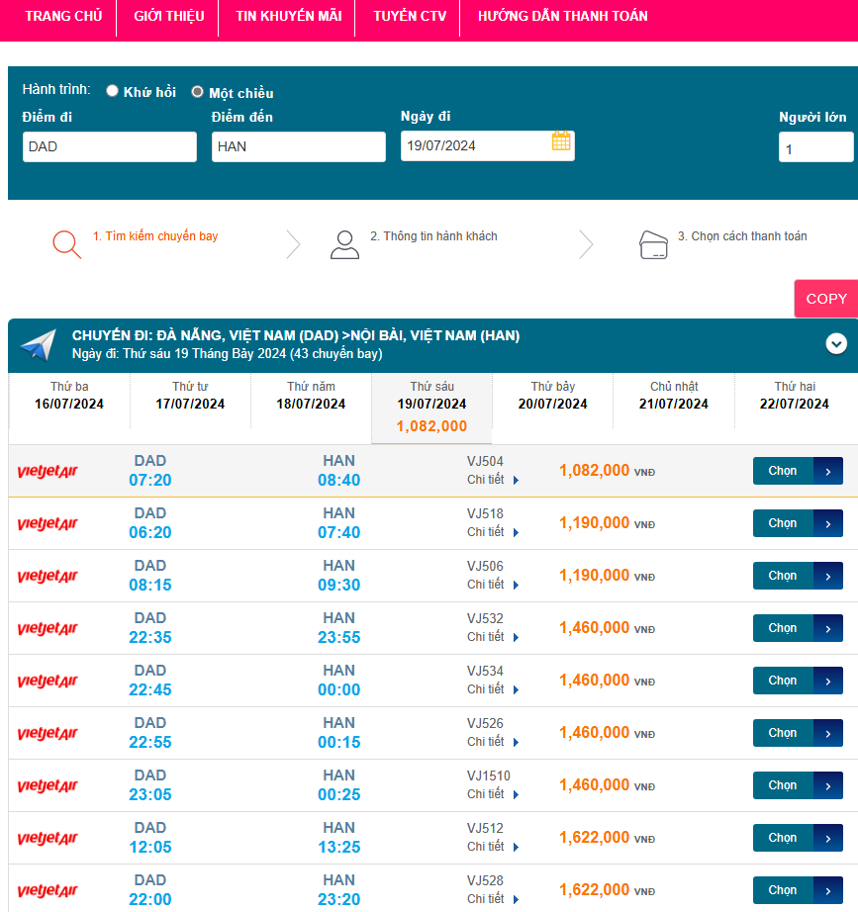Click the paper plane icon in flight header
The image size is (858, 912).
[x=39, y=345]
